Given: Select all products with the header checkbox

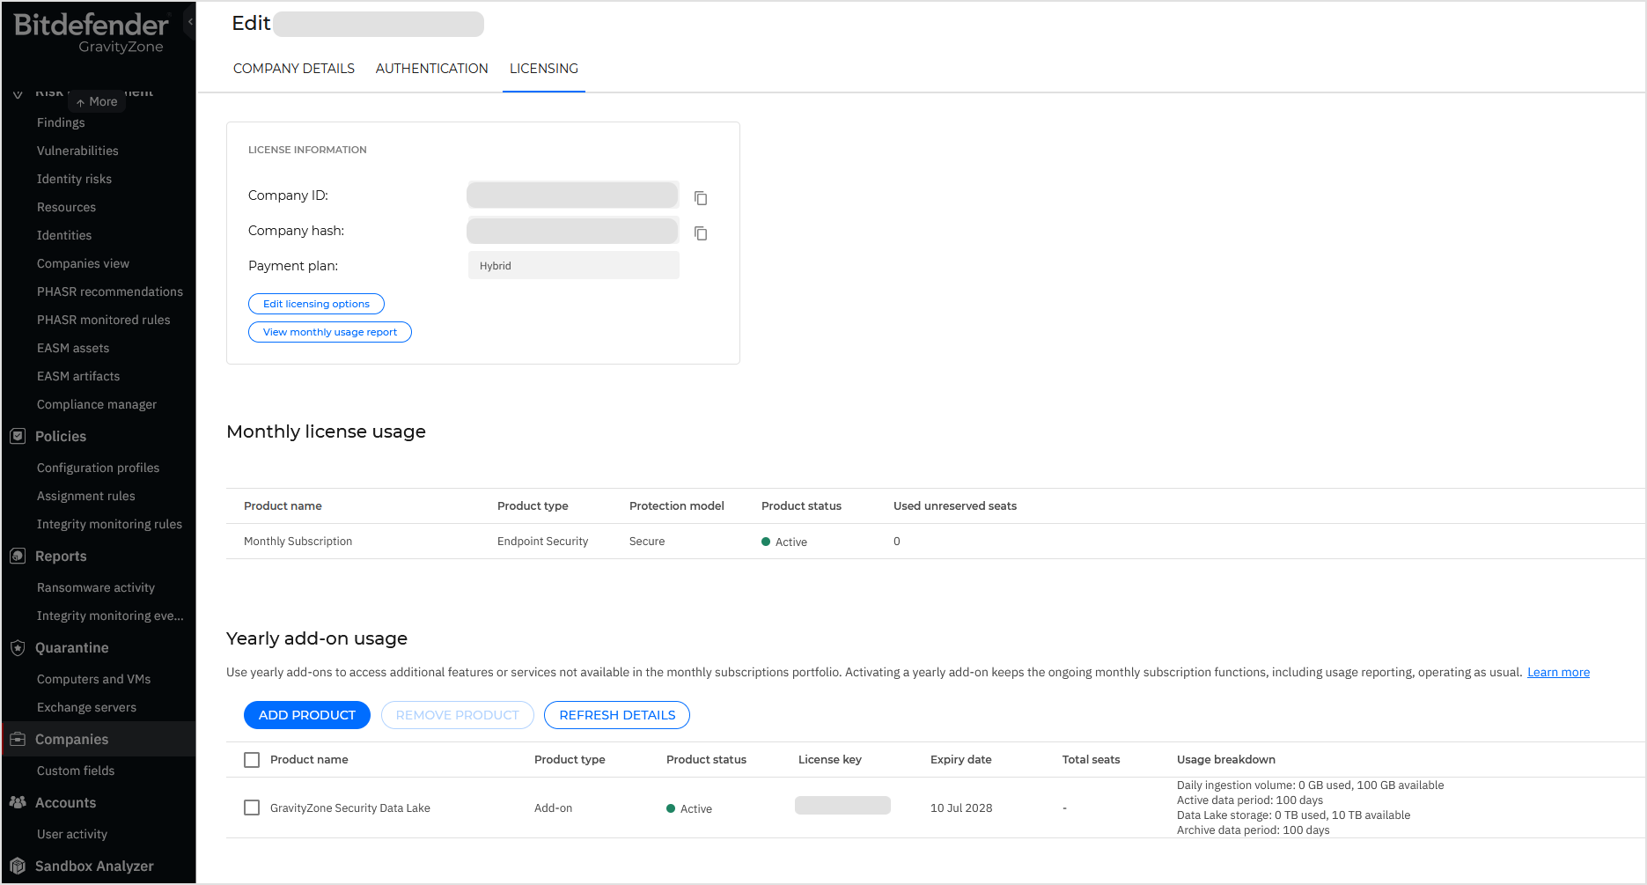Looking at the screenshot, I should 252,759.
